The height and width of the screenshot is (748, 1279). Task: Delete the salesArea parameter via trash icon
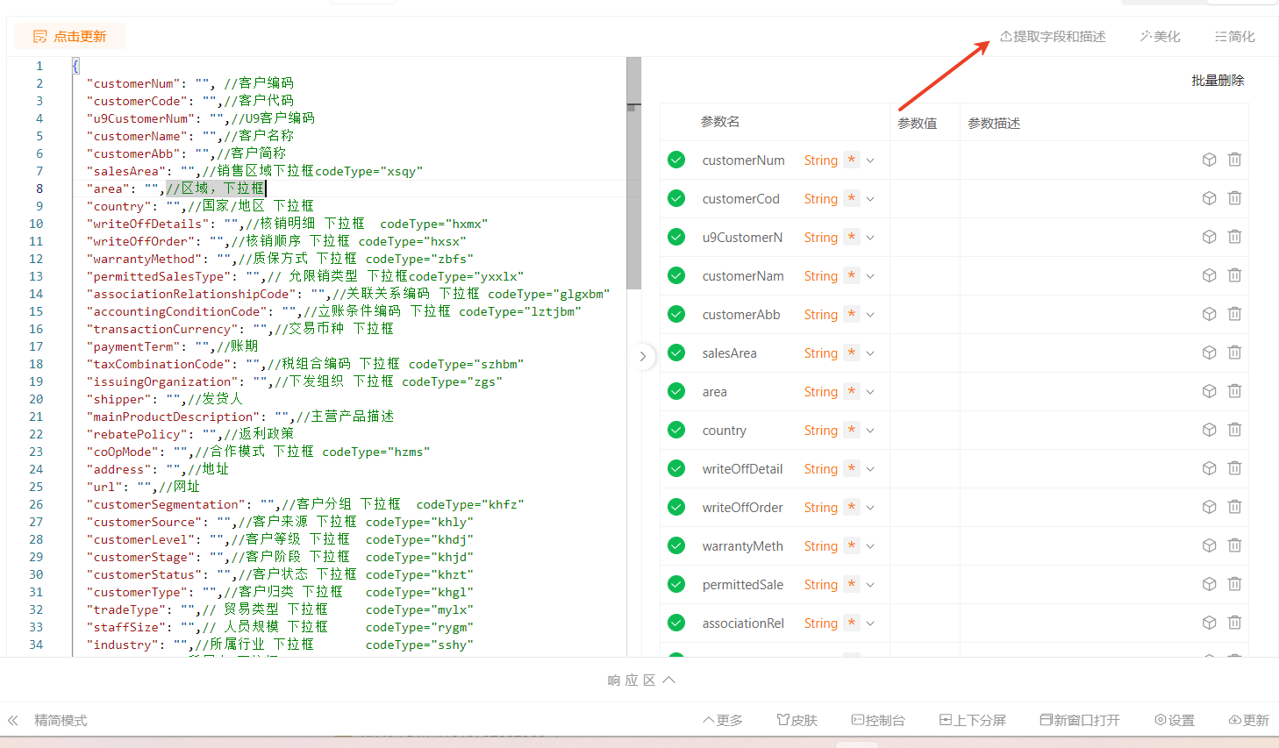[1234, 353]
